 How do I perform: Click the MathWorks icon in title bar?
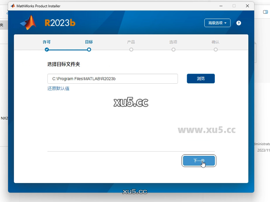click(x=13, y=6)
